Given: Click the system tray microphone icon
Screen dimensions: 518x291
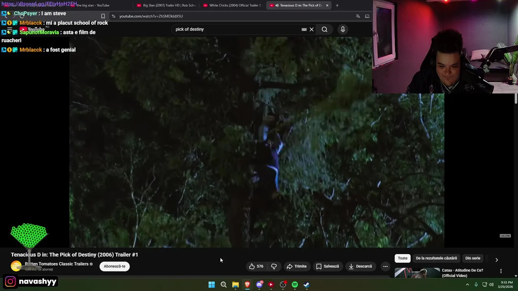Looking at the screenshot, I should point(476,285).
